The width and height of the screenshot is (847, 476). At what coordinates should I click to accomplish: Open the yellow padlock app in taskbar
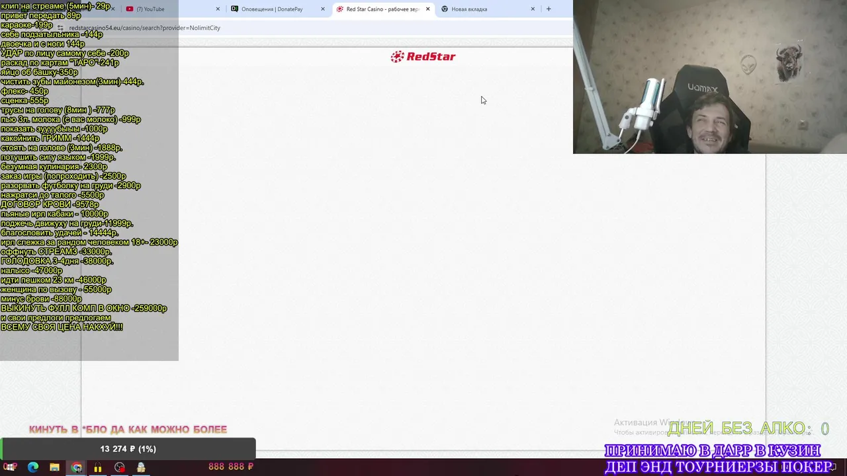(x=98, y=467)
